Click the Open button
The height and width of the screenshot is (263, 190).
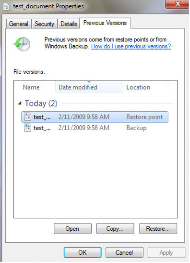(72, 228)
